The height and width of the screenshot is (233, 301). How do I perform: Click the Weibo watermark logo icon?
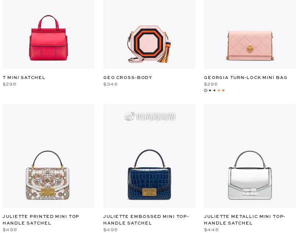tap(130, 116)
